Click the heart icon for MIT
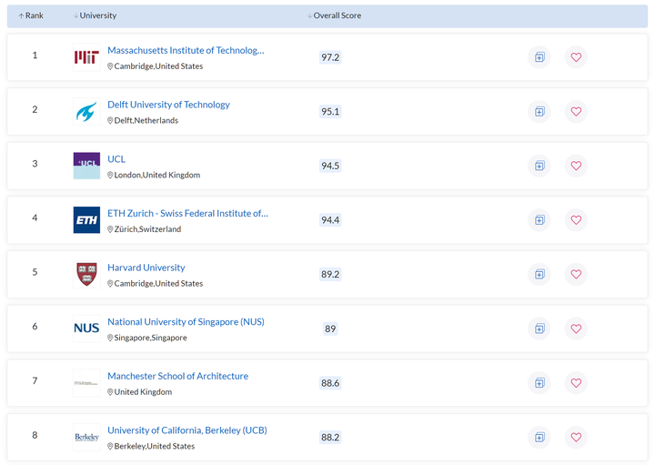 (x=576, y=57)
